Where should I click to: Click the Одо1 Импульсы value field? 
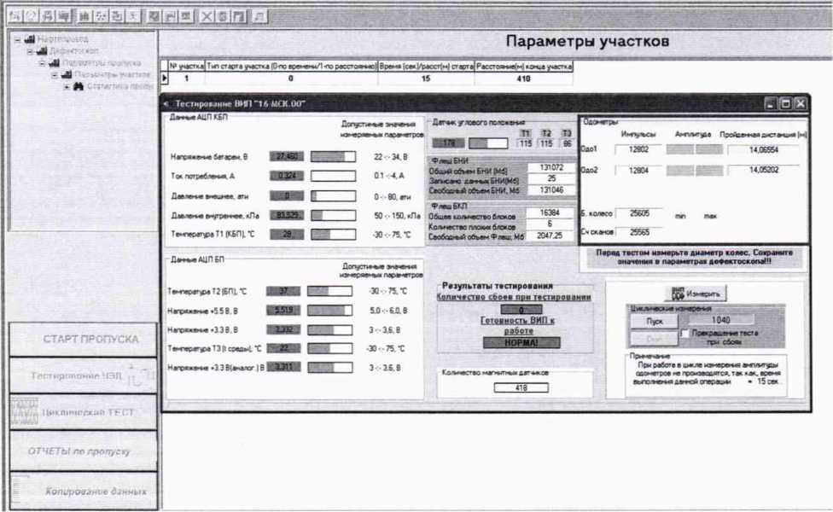[x=638, y=148]
